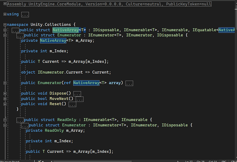Screen dimensions: 237x162
Task: Click the 'namespace' keyword
Action: tap(18, 24)
